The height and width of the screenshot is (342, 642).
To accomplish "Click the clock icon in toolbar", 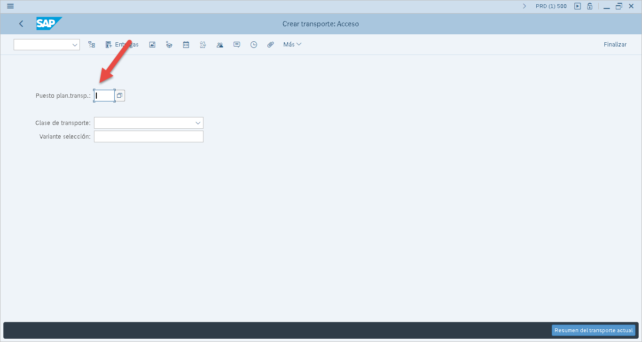I will coord(254,45).
